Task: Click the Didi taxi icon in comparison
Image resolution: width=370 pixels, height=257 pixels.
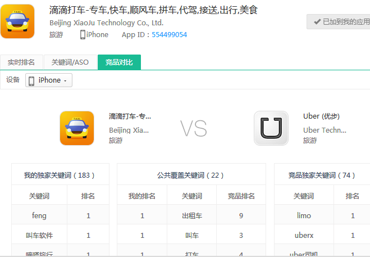Action: coord(77,128)
